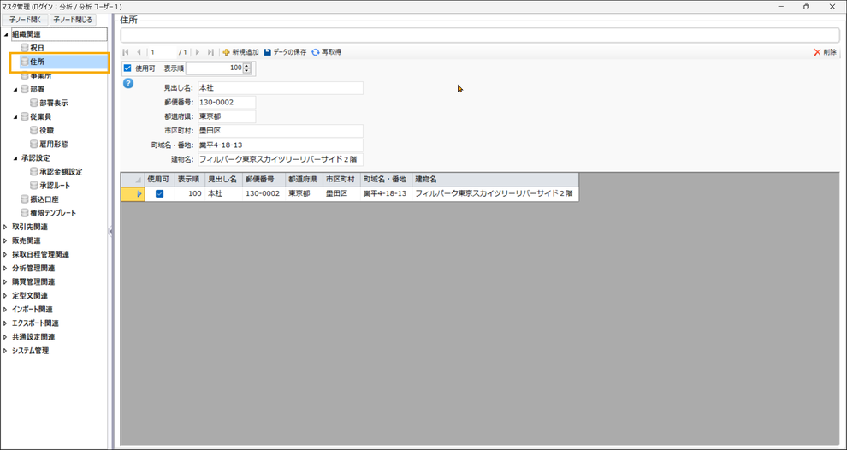Click the database icon beside 部署
Image resolution: width=847 pixels, height=450 pixels.
pyautogui.click(x=24, y=89)
